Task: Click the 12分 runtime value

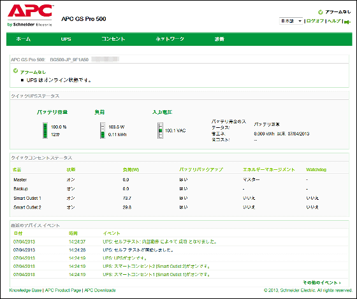Action: [55, 135]
